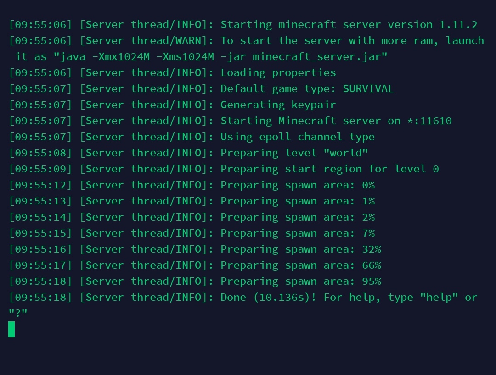Click the [09:55:08] timestamp

pos(40,153)
